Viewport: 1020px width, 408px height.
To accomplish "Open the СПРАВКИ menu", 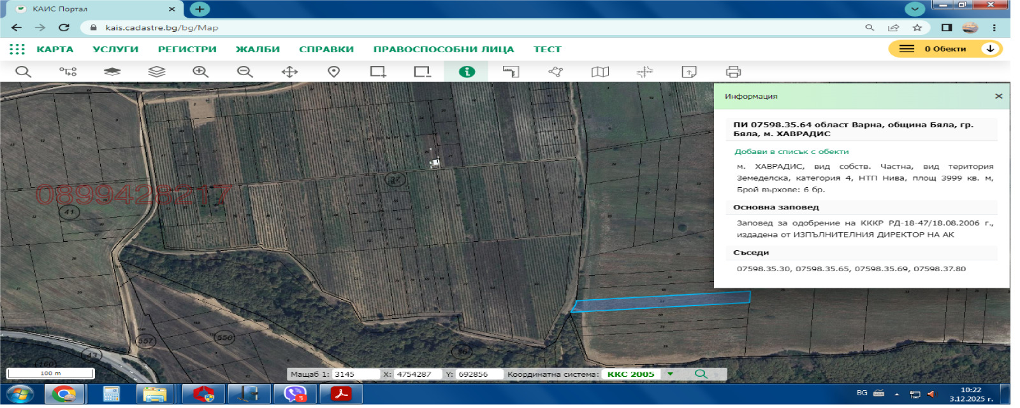I will pos(326,49).
